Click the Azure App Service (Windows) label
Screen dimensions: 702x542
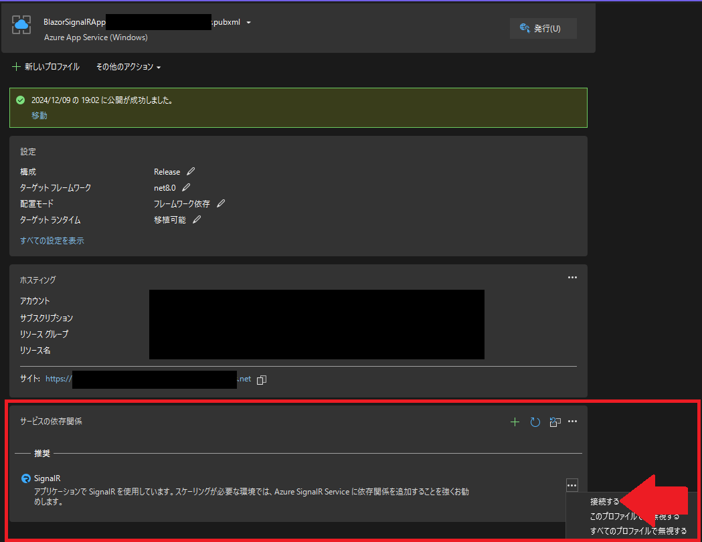click(x=96, y=37)
